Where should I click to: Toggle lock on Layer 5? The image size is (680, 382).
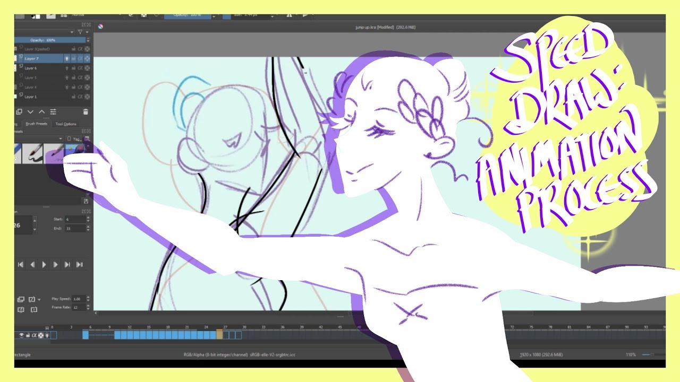[x=73, y=77]
